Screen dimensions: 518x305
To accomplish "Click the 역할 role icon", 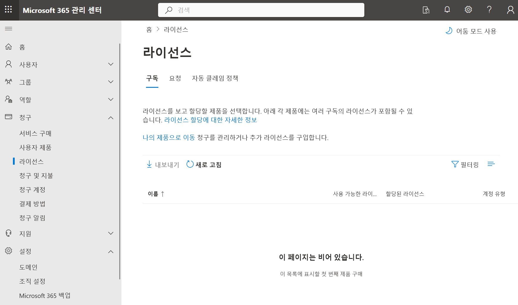I will (x=9, y=99).
